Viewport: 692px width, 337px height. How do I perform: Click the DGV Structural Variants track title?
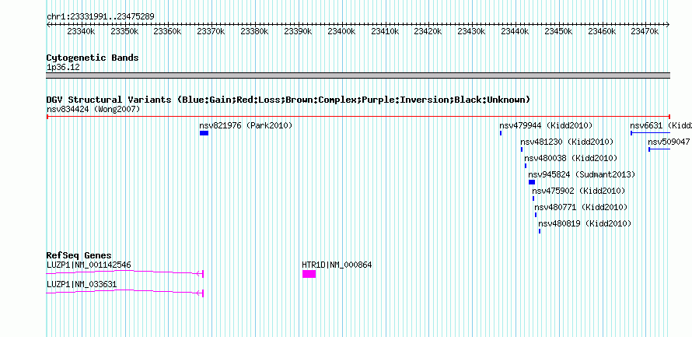(288, 100)
